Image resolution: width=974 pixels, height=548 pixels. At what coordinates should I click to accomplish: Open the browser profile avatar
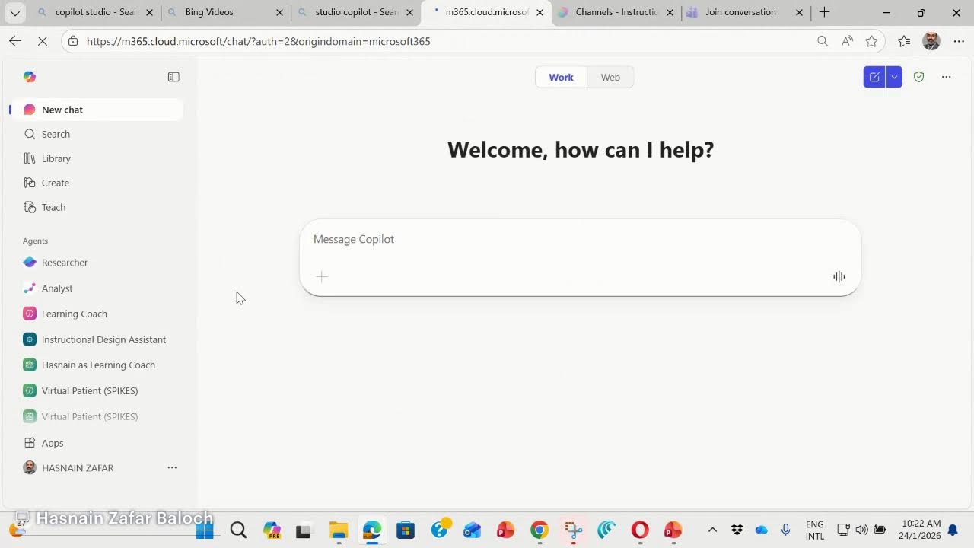point(931,41)
